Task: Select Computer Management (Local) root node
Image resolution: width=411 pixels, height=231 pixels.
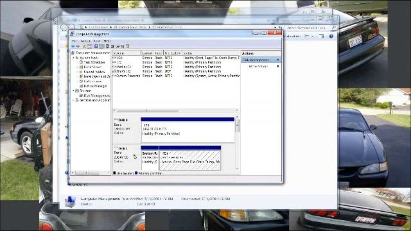Action: (x=92, y=53)
